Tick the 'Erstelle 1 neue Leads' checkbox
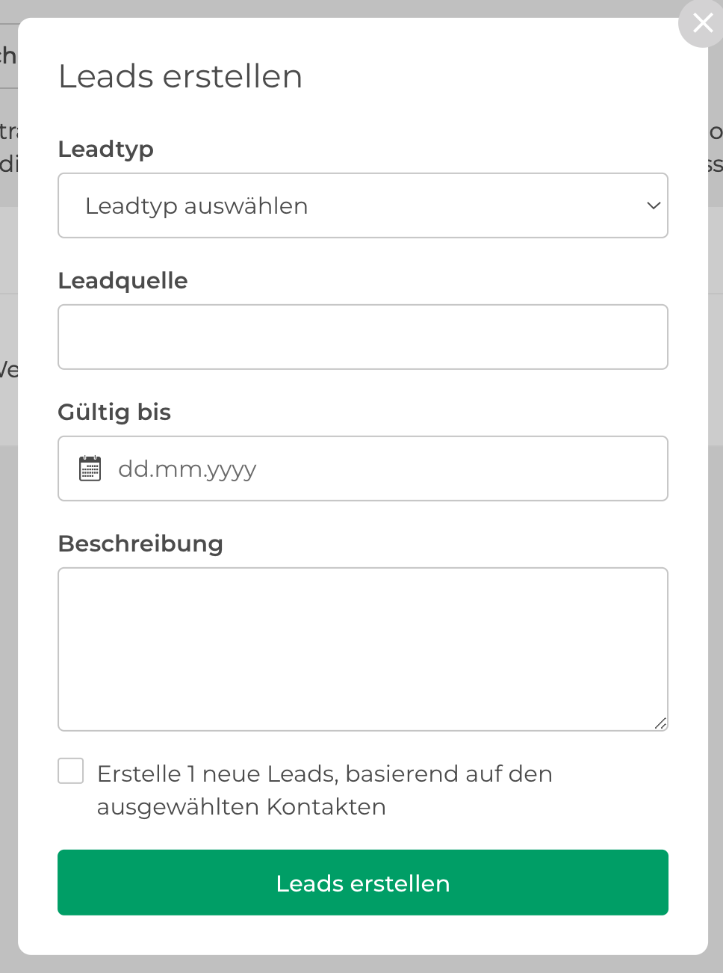723x973 pixels. (71, 771)
